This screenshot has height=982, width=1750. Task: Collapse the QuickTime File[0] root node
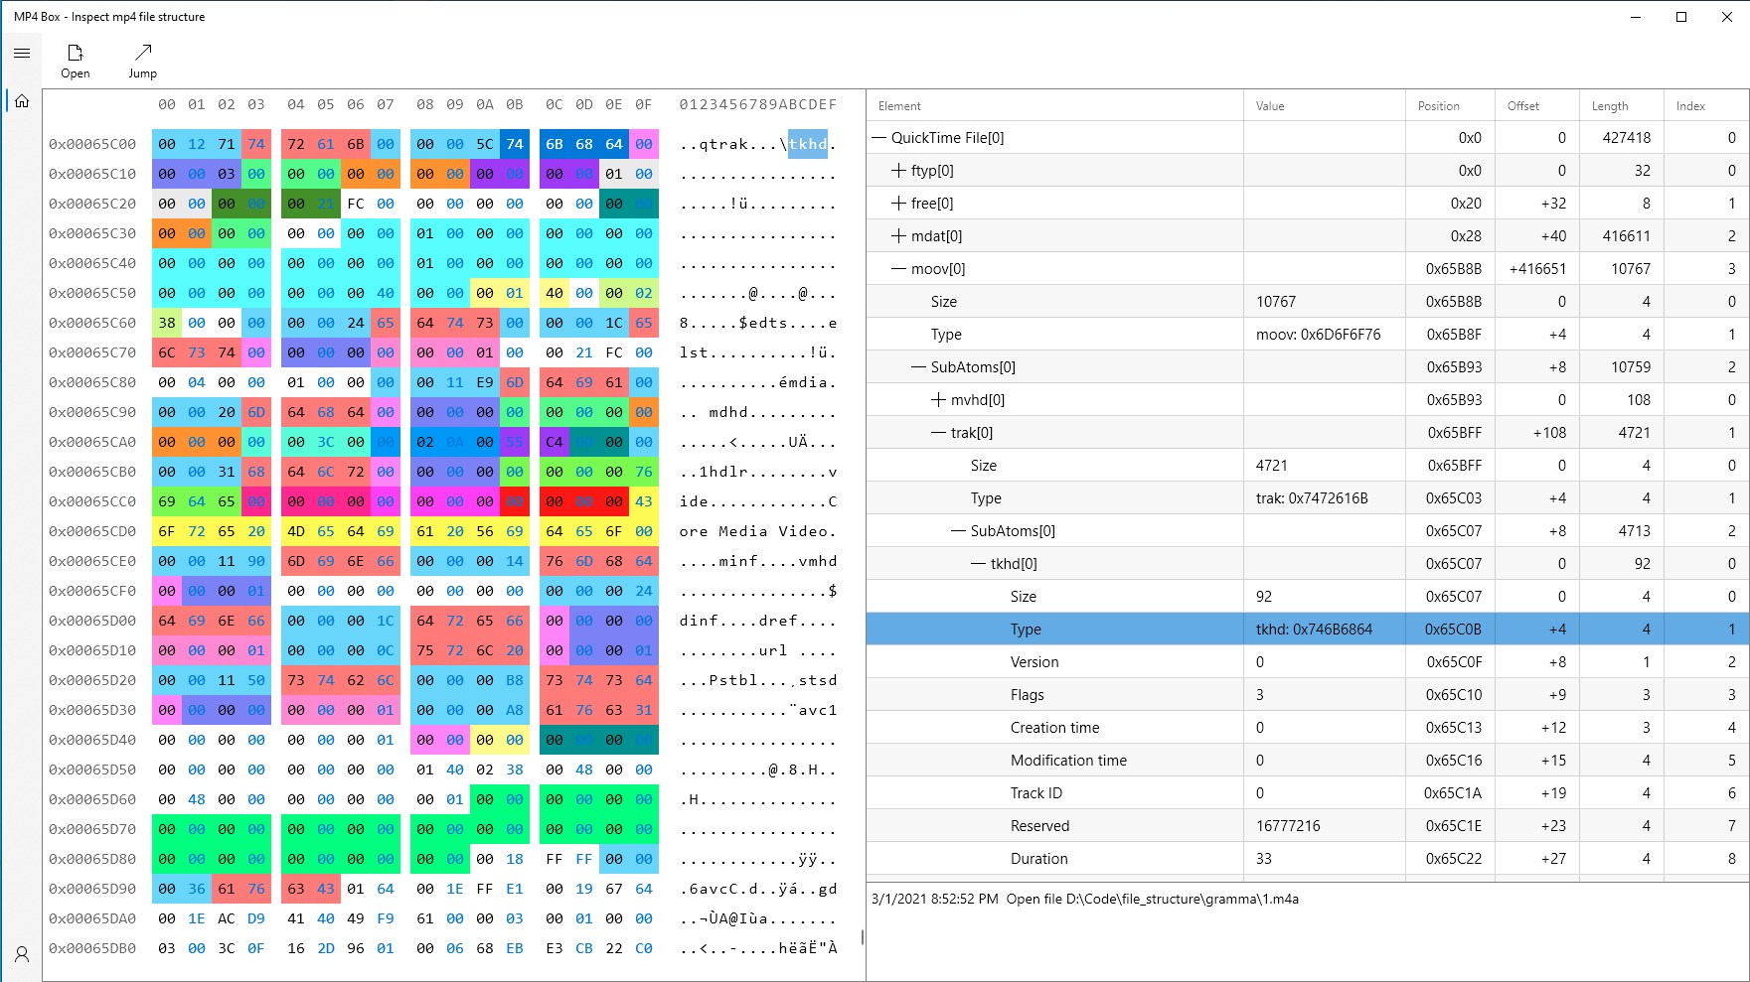(879, 138)
